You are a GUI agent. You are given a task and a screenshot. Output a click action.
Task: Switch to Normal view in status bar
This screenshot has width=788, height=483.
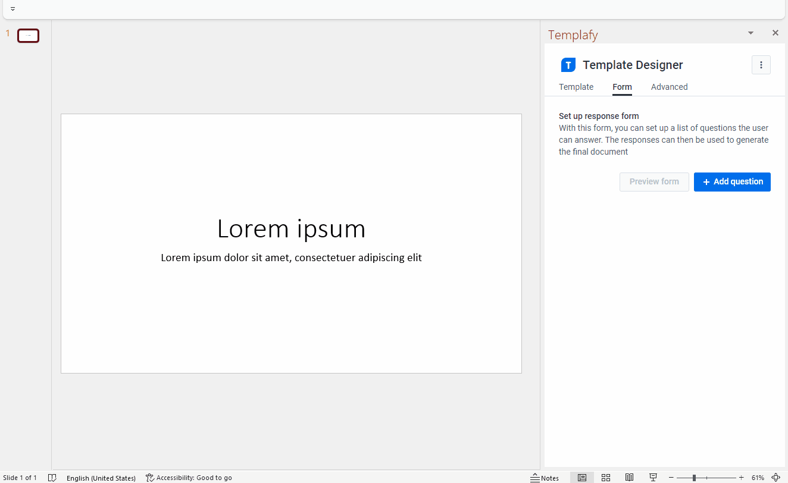coord(581,477)
